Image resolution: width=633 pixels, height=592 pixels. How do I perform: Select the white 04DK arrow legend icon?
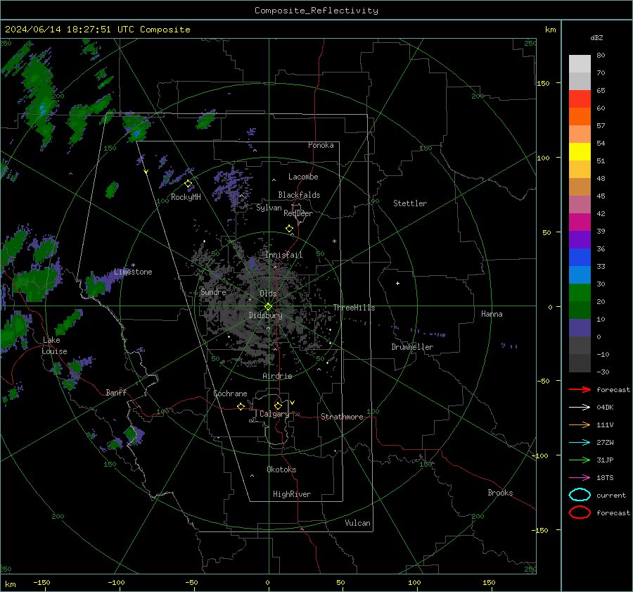click(580, 408)
